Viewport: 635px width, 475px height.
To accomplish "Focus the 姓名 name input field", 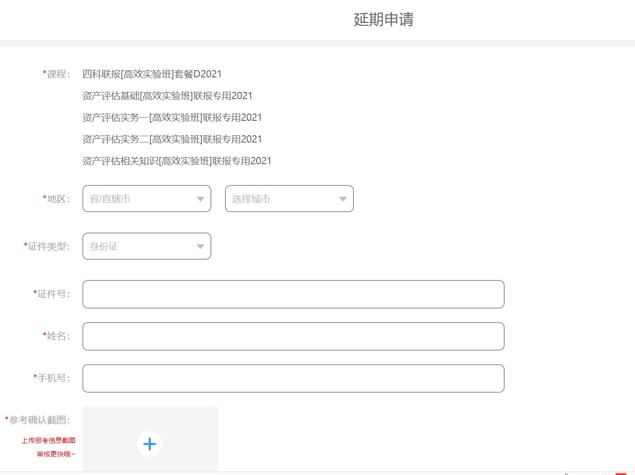I will click(x=293, y=336).
